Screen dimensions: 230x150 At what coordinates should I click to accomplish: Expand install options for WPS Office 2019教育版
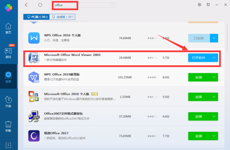tap(214, 77)
